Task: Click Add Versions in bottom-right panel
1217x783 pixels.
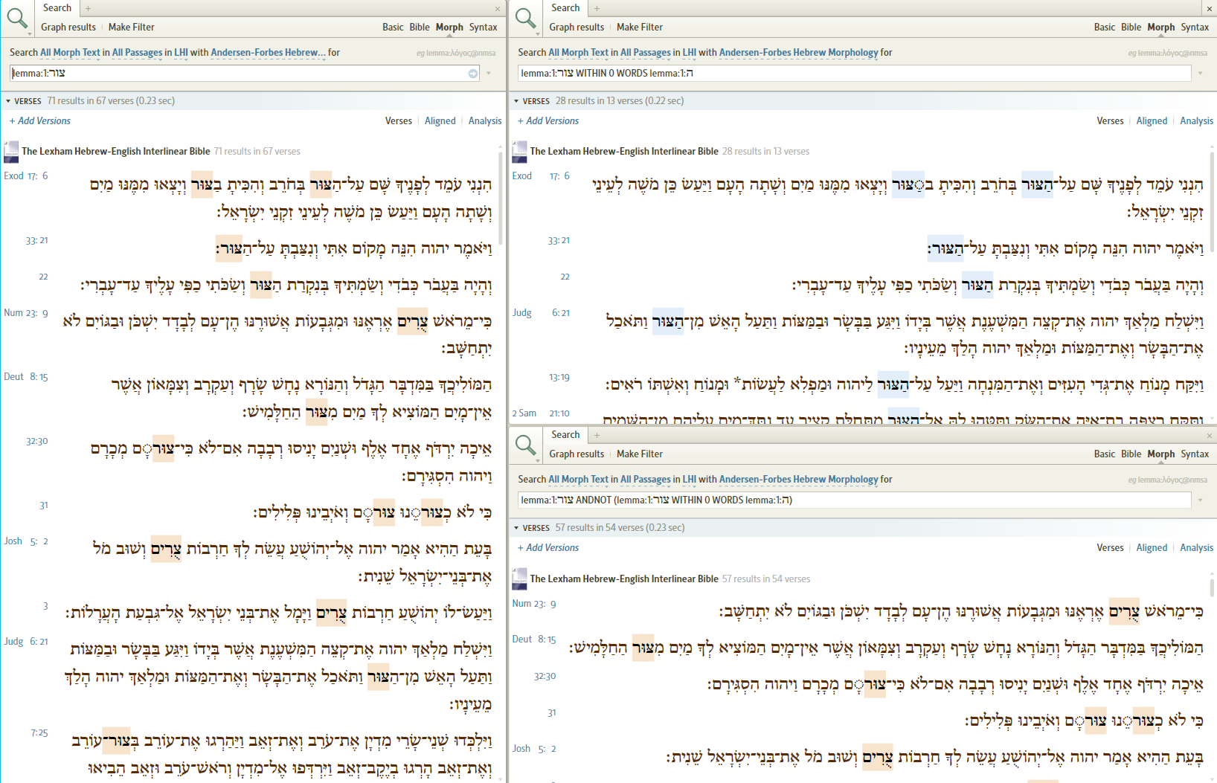Action: (x=548, y=547)
